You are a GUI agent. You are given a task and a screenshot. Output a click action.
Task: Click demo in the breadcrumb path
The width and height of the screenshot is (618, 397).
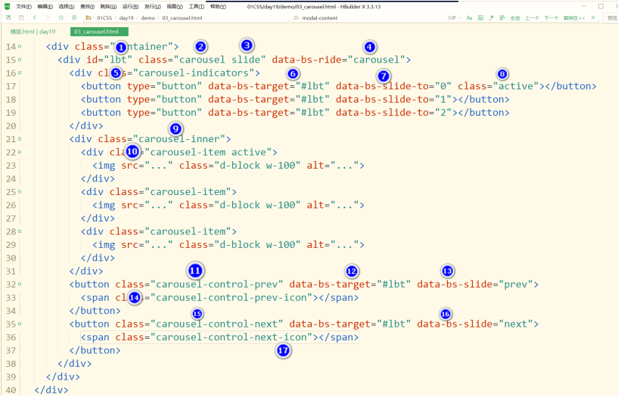(x=148, y=18)
